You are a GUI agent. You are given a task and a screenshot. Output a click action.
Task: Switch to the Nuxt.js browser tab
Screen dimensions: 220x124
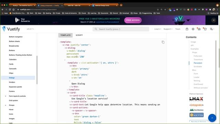coord(22,6)
